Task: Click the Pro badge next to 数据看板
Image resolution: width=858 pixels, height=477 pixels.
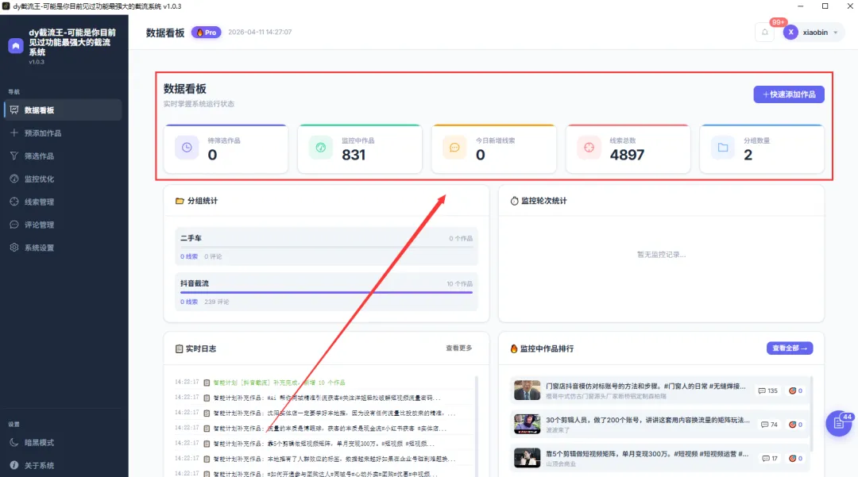Action: (206, 33)
